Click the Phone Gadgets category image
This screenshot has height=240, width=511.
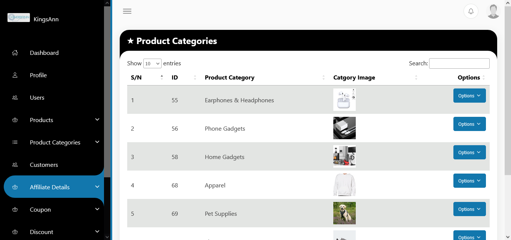tap(345, 128)
